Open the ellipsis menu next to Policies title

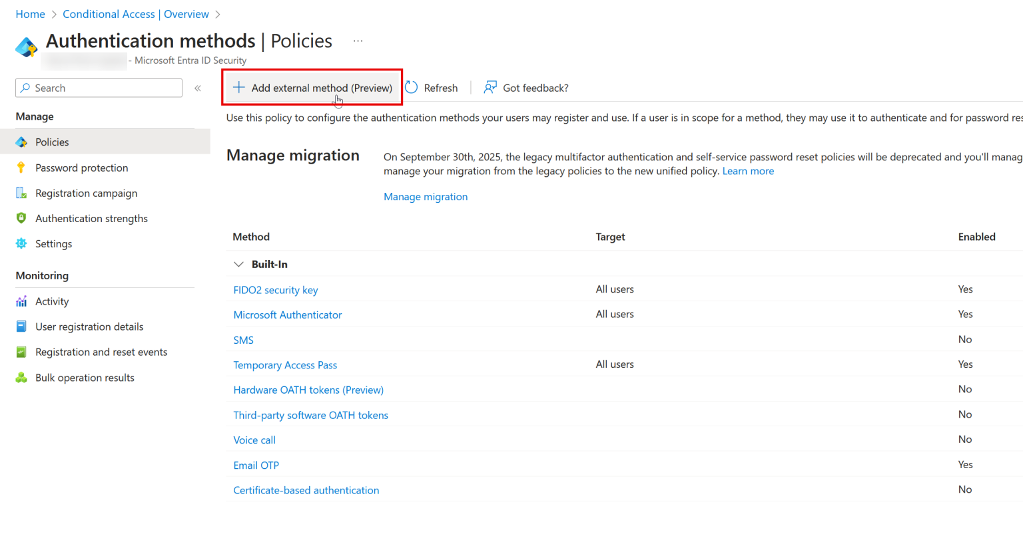[358, 41]
